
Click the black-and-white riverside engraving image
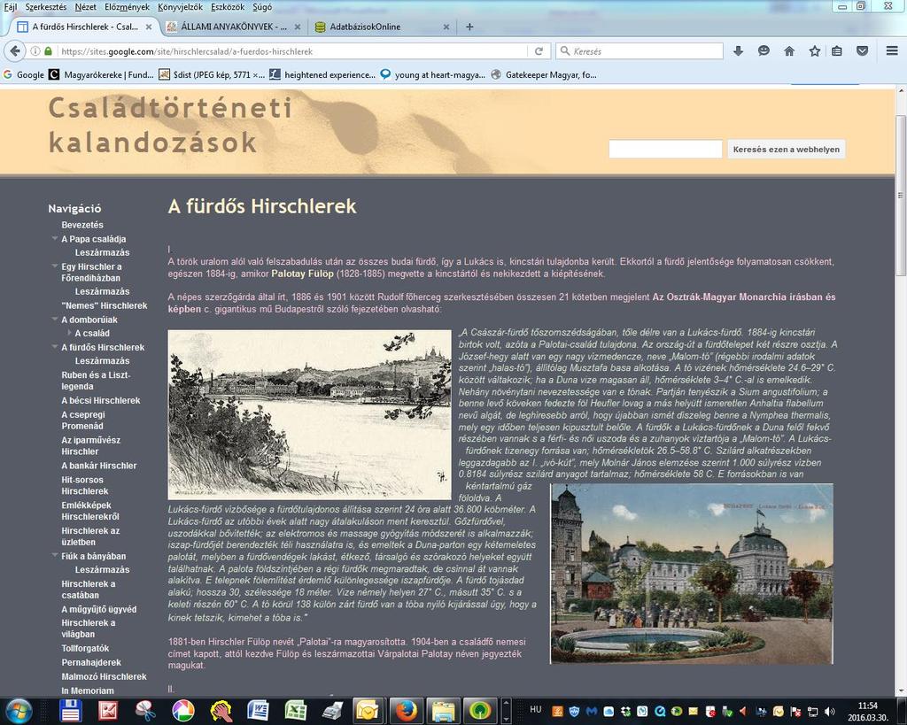(309, 414)
